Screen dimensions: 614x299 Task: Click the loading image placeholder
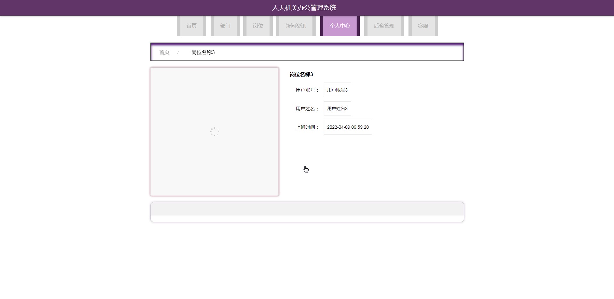214,132
